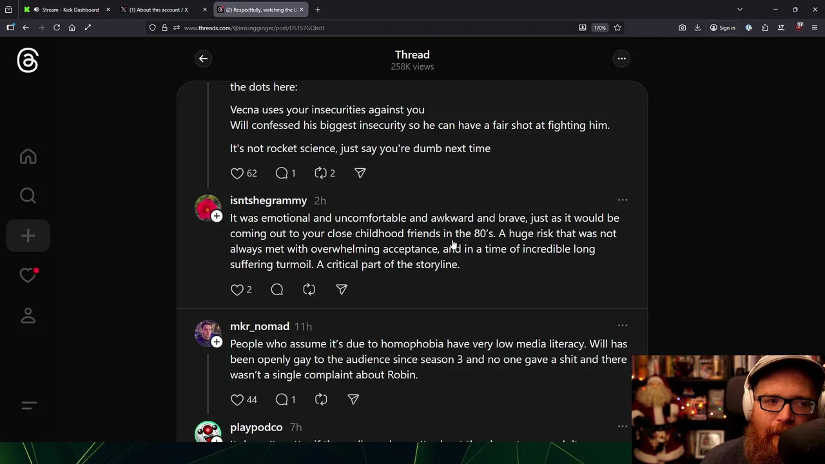Open more options on isntshegrammy's comment
The height and width of the screenshot is (464, 825).
pyautogui.click(x=623, y=200)
